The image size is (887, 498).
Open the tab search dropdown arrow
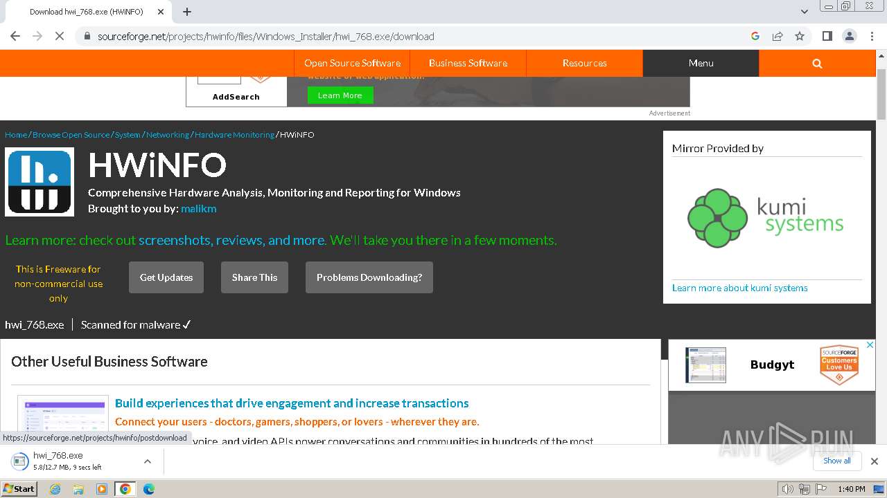coord(805,12)
